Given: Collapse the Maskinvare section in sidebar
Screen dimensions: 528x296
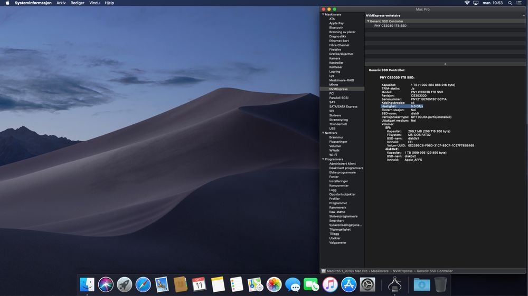Looking at the screenshot, I should tap(323, 14).
